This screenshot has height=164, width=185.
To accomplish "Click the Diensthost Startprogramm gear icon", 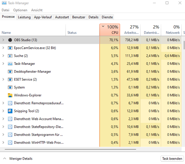I will coord(10,135).
